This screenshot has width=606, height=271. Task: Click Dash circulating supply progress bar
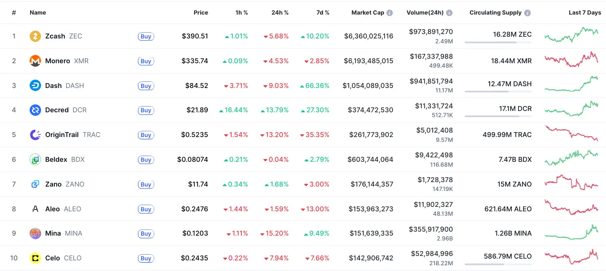(498, 92)
